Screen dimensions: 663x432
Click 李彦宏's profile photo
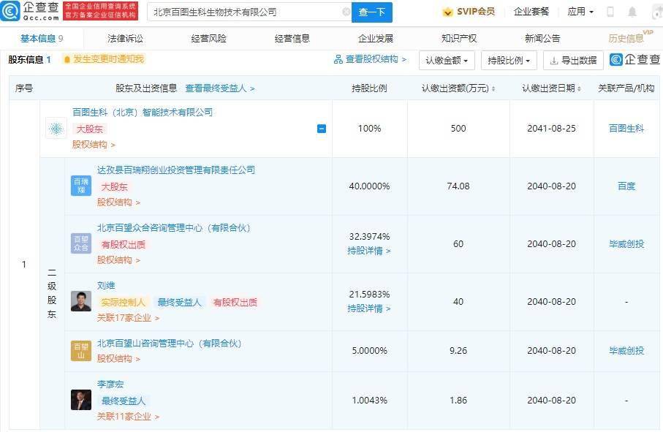81,400
